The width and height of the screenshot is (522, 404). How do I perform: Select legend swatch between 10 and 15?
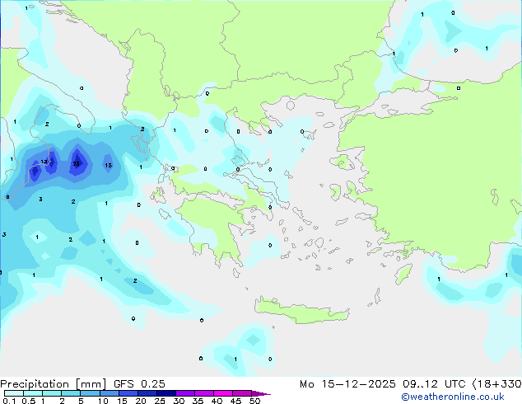pyautogui.click(x=109, y=393)
